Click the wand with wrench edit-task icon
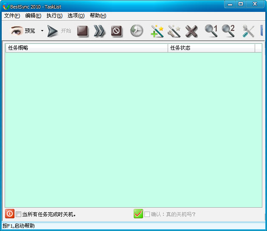This screenshot has width=267, height=231. click(174, 31)
